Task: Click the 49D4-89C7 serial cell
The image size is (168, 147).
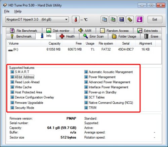Action: click(x=126, y=49)
